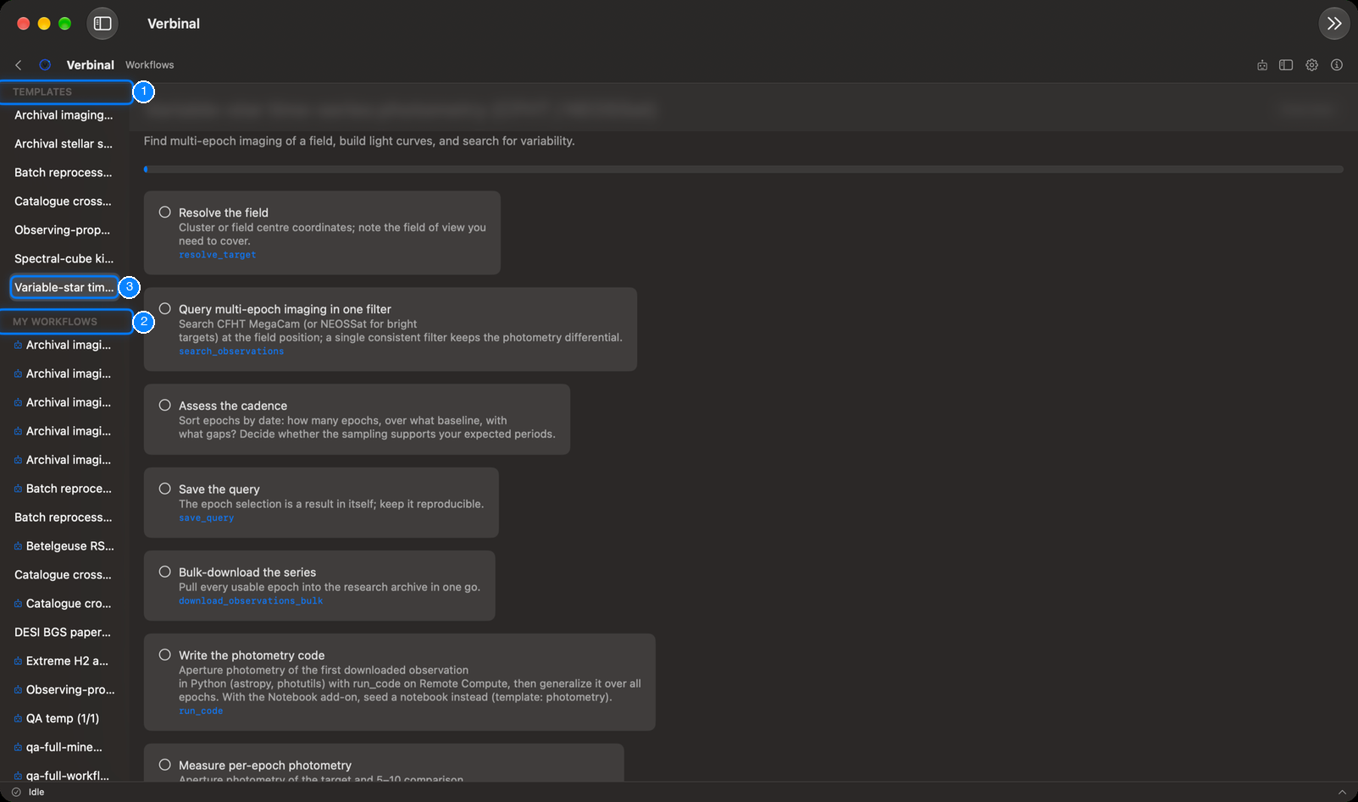1358x802 pixels.
Task: Click robot icon beside qa-full-workfl workflow
Action: [x=18, y=776]
